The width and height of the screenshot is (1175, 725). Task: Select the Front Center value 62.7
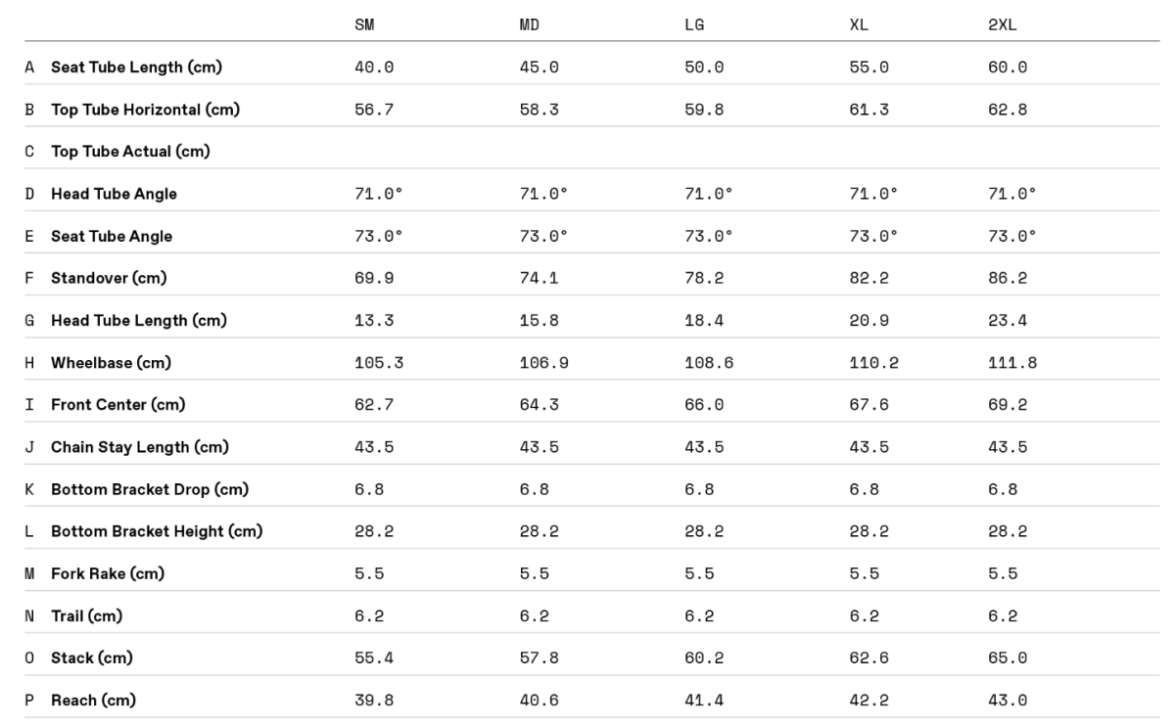[x=374, y=405]
